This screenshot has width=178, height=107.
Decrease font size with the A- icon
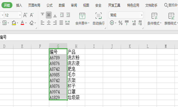(32, 15)
